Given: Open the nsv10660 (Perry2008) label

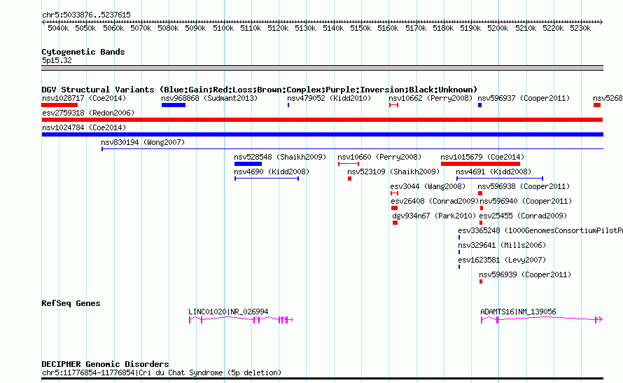Looking at the screenshot, I should click(x=379, y=157).
